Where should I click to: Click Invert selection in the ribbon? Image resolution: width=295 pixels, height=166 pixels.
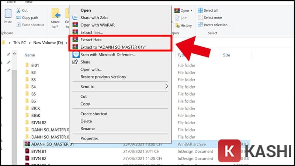point(213,25)
